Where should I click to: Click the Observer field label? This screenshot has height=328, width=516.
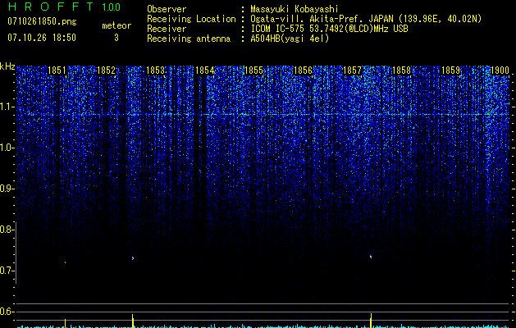tap(167, 10)
